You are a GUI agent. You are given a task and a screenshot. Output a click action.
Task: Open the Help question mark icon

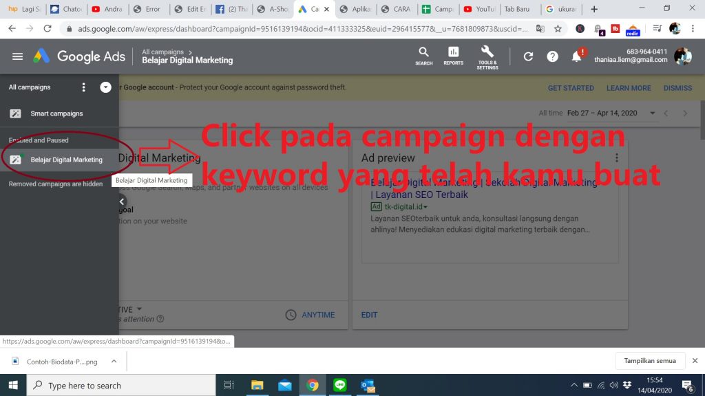[x=552, y=57]
